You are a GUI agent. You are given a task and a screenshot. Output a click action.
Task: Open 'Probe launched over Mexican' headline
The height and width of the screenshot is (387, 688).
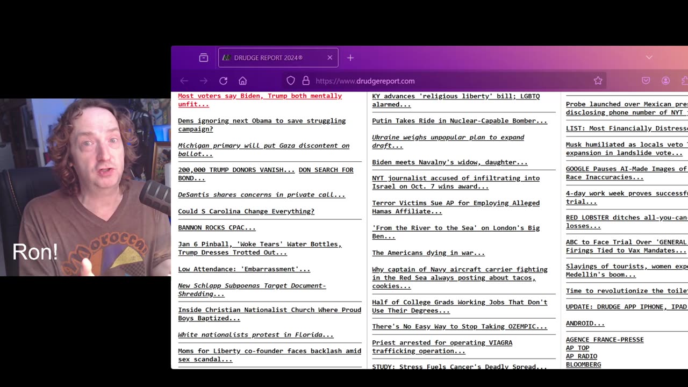pos(627,108)
